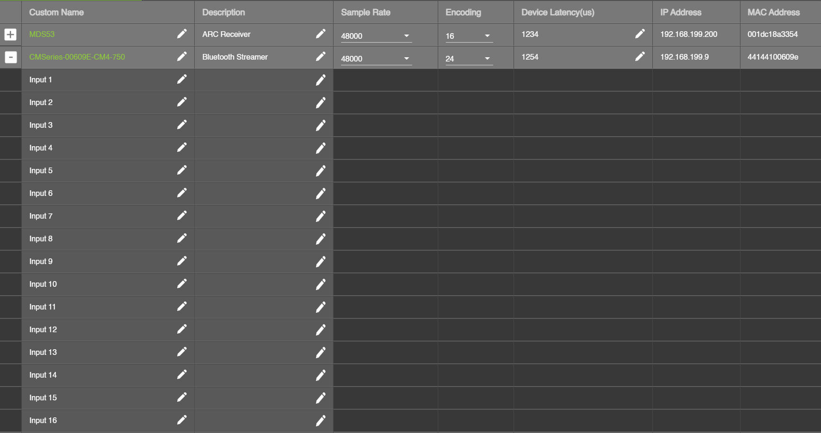Edit Input 15 description pencil
Viewport: 821px width, 433px height.
tap(321, 398)
